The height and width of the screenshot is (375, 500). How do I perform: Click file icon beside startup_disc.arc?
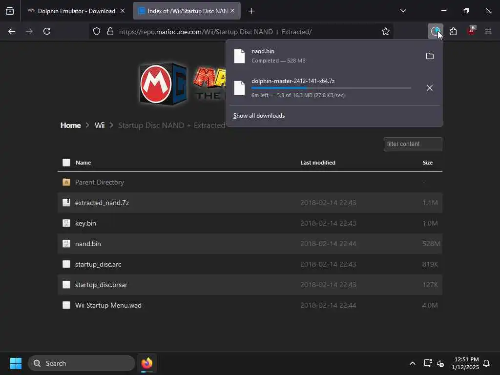coord(66,264)
